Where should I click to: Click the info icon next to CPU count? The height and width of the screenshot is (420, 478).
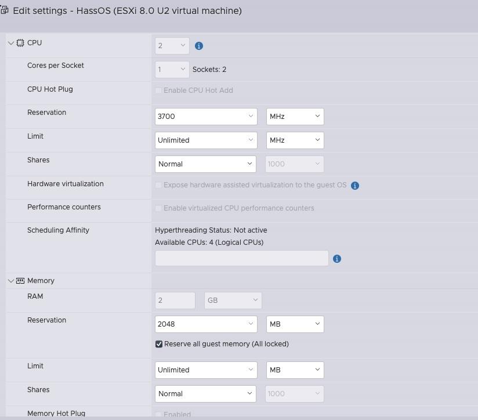click(199, 46)
